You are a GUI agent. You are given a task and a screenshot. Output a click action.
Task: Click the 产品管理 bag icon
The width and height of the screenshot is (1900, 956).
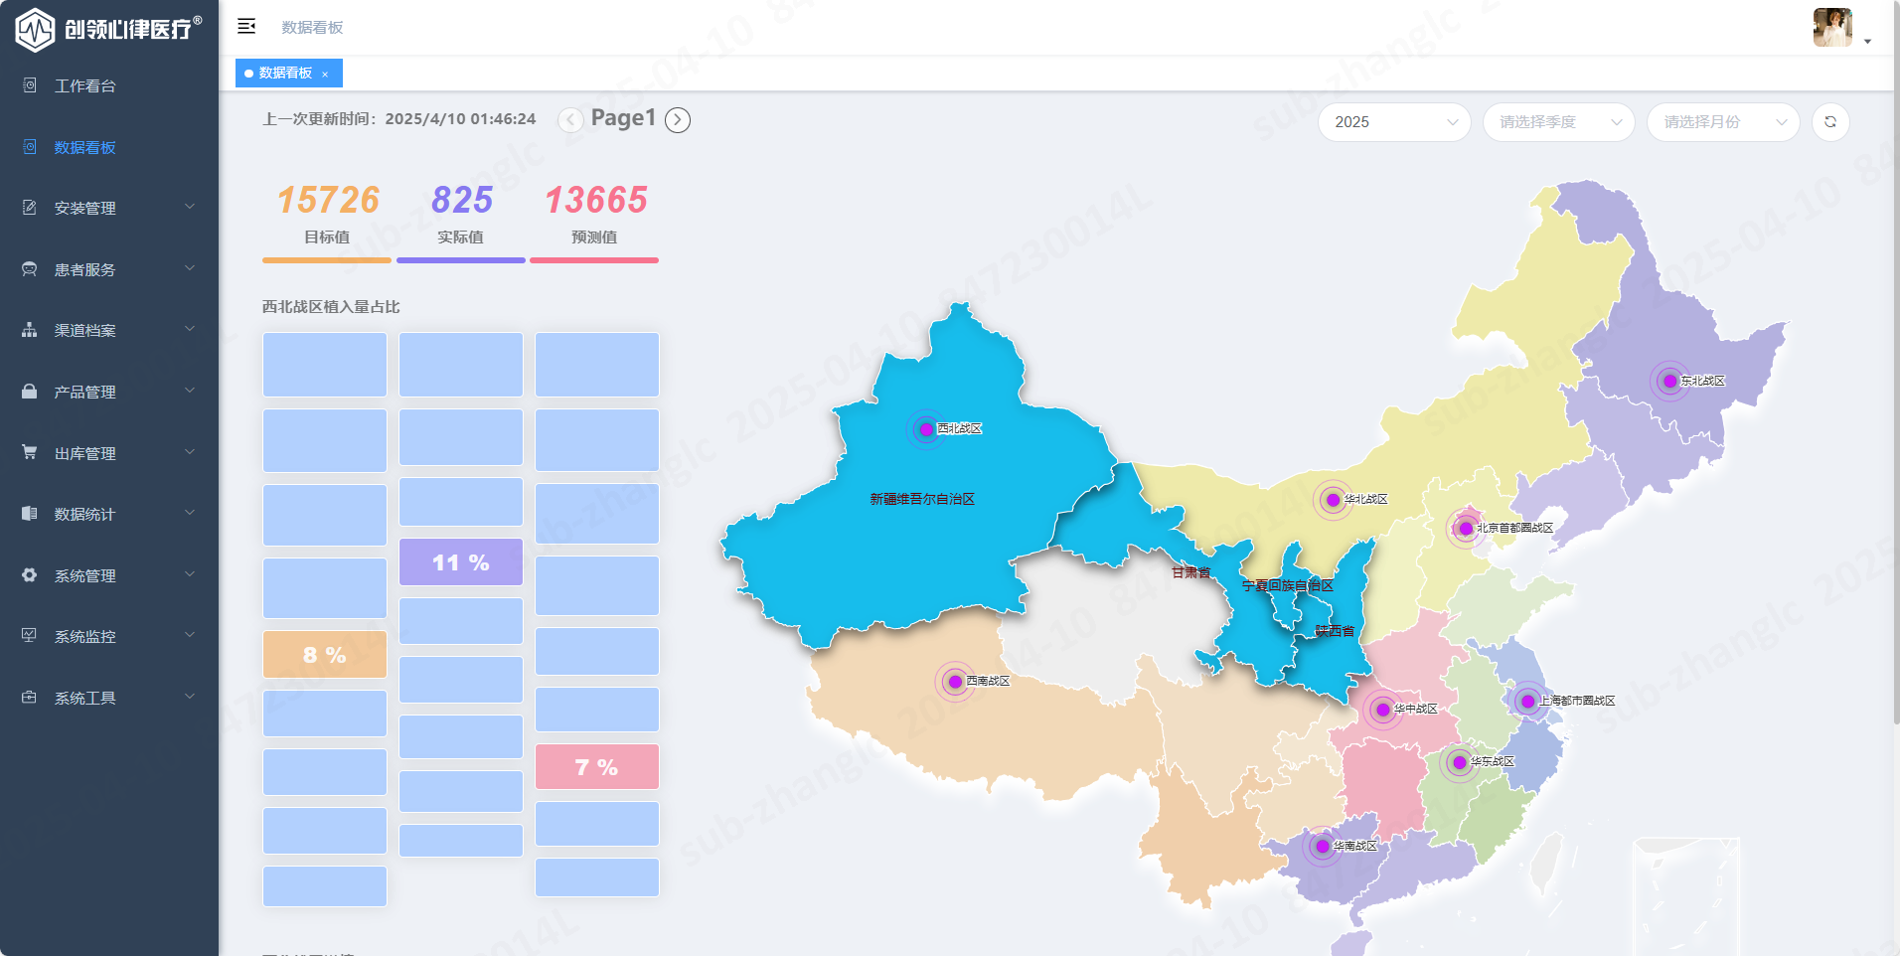tap(30, 392)
